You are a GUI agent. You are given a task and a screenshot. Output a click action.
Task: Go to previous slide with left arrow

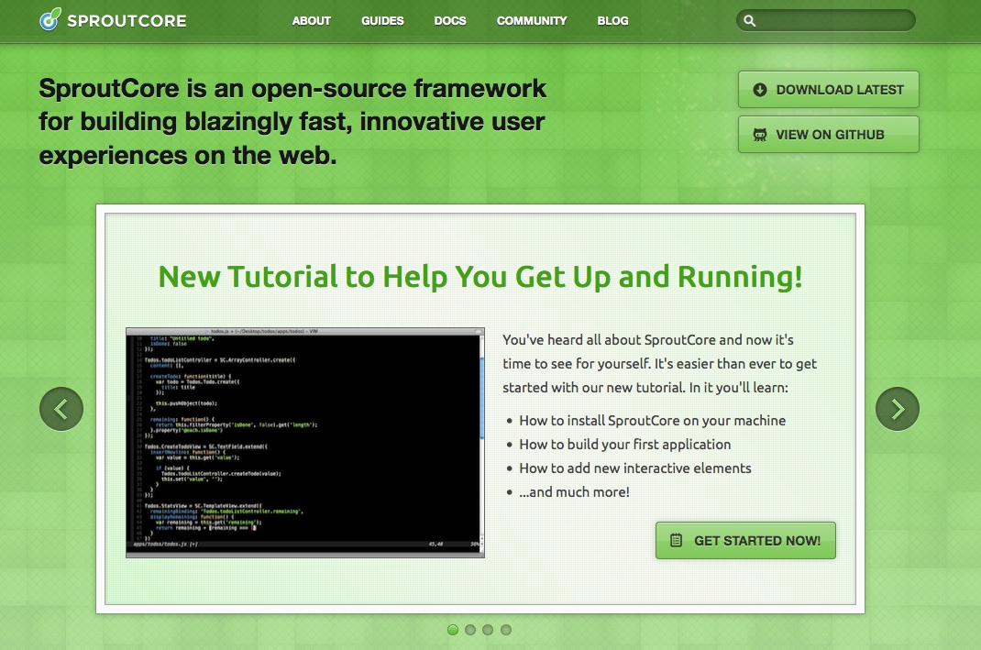[x=61, y=409]
